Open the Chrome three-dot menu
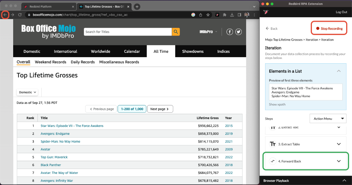 [x=254, y=15]
